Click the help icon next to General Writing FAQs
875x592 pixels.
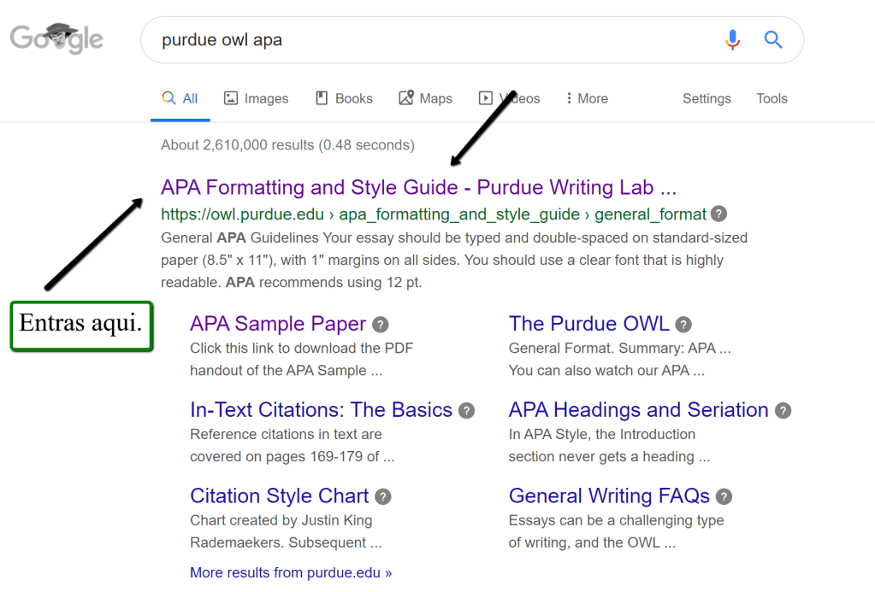point(724,496)
